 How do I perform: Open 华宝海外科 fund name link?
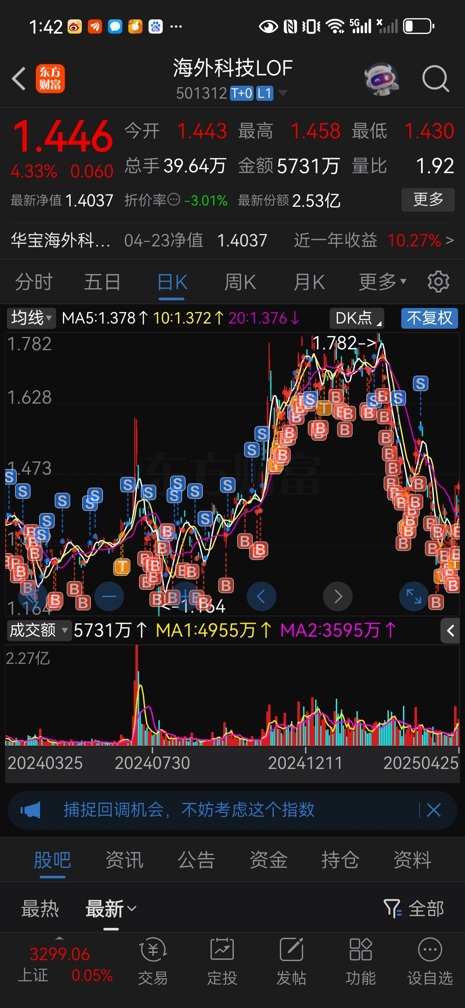[x=60, y=240]
